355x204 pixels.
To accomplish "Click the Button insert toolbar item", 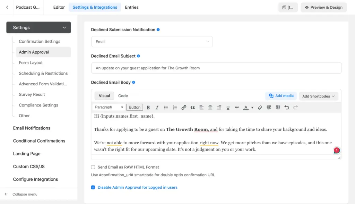I will pyautogui.click(x=135, y=108).
